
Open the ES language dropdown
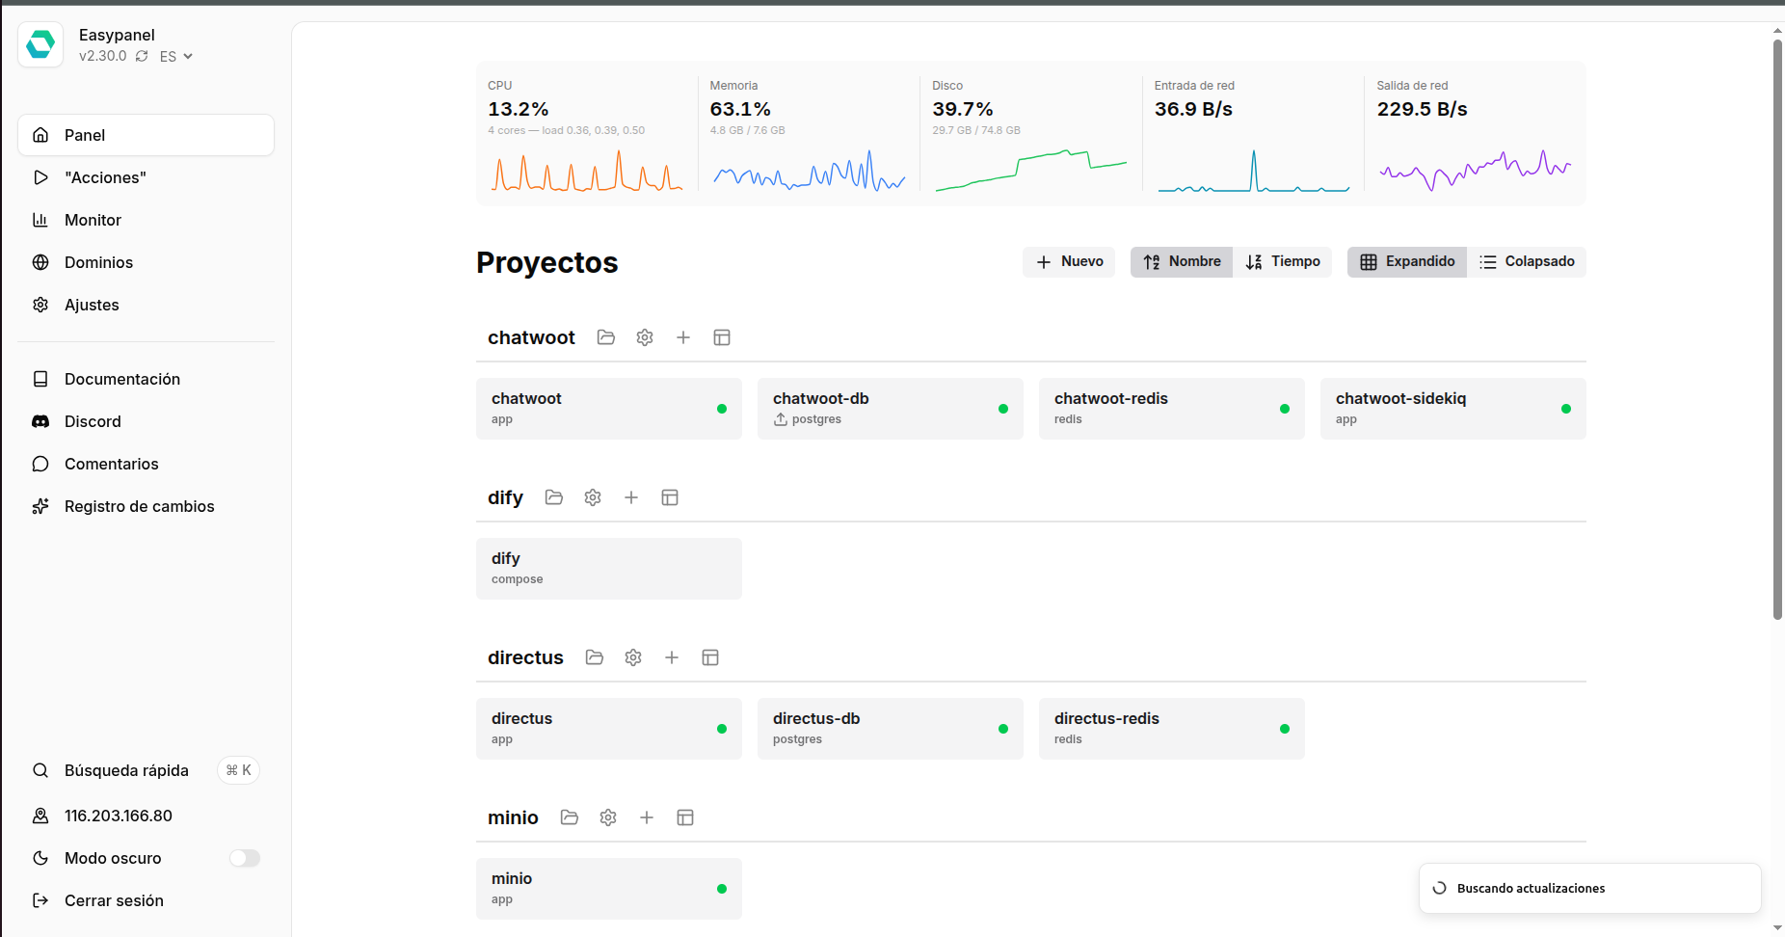pos(176,56)
